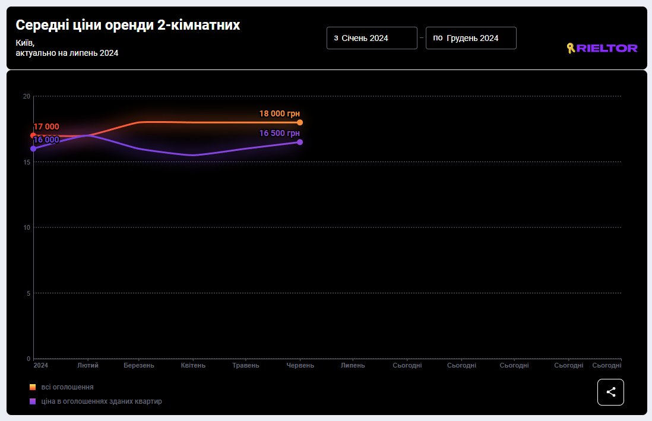The width and height of the screenshot is (652, 421).
Task: Click the chart title 'Середні ціни оренди 2-кімнатних'
Action: pyautogui.click(x=128, y=25)
